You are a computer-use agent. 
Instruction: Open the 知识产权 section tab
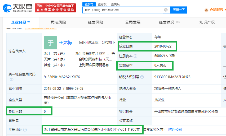coord(207,22)
